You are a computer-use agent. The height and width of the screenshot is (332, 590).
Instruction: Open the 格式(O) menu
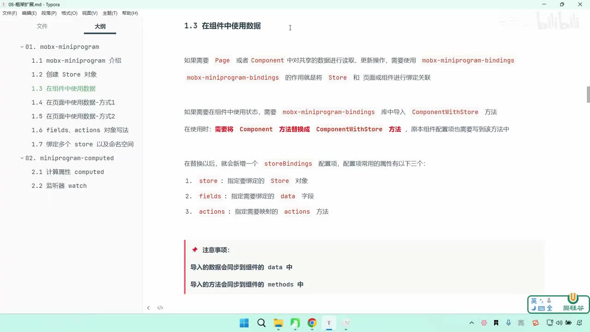click(x=69, y=13)
